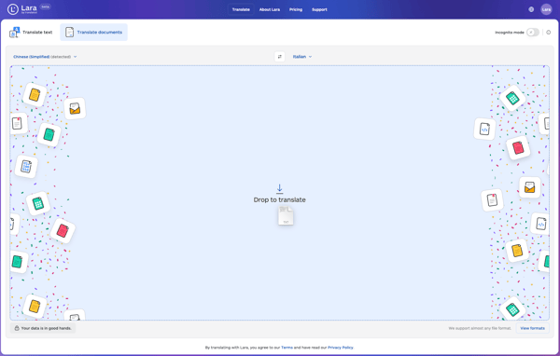Image resolution: width=560 pixels, height=356 pixels.
Task: Open the Lara user avatar menu
Action: pyautogui.click(x=546, y=9)
